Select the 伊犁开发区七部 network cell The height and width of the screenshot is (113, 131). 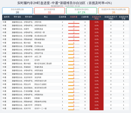click(40, 81)
